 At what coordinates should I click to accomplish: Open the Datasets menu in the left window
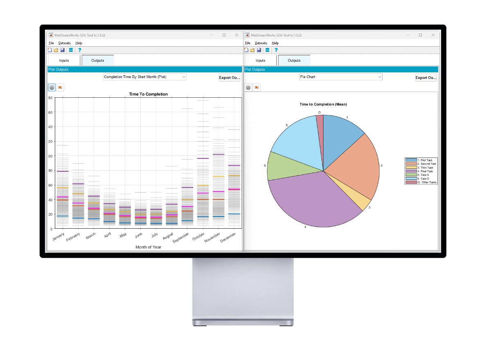[64, 43]
